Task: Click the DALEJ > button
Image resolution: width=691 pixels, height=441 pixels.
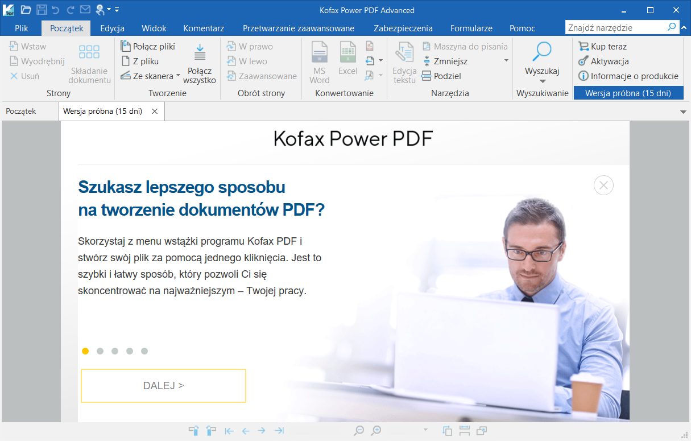Action: click(163, 386)
